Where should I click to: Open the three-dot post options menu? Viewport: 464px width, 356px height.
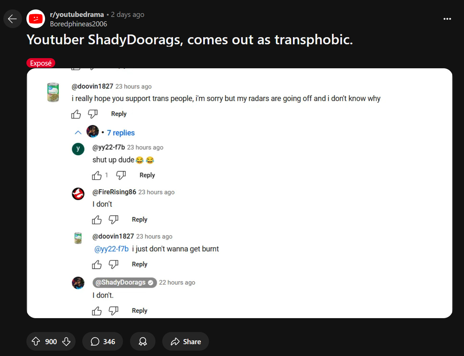coord(447,19)
